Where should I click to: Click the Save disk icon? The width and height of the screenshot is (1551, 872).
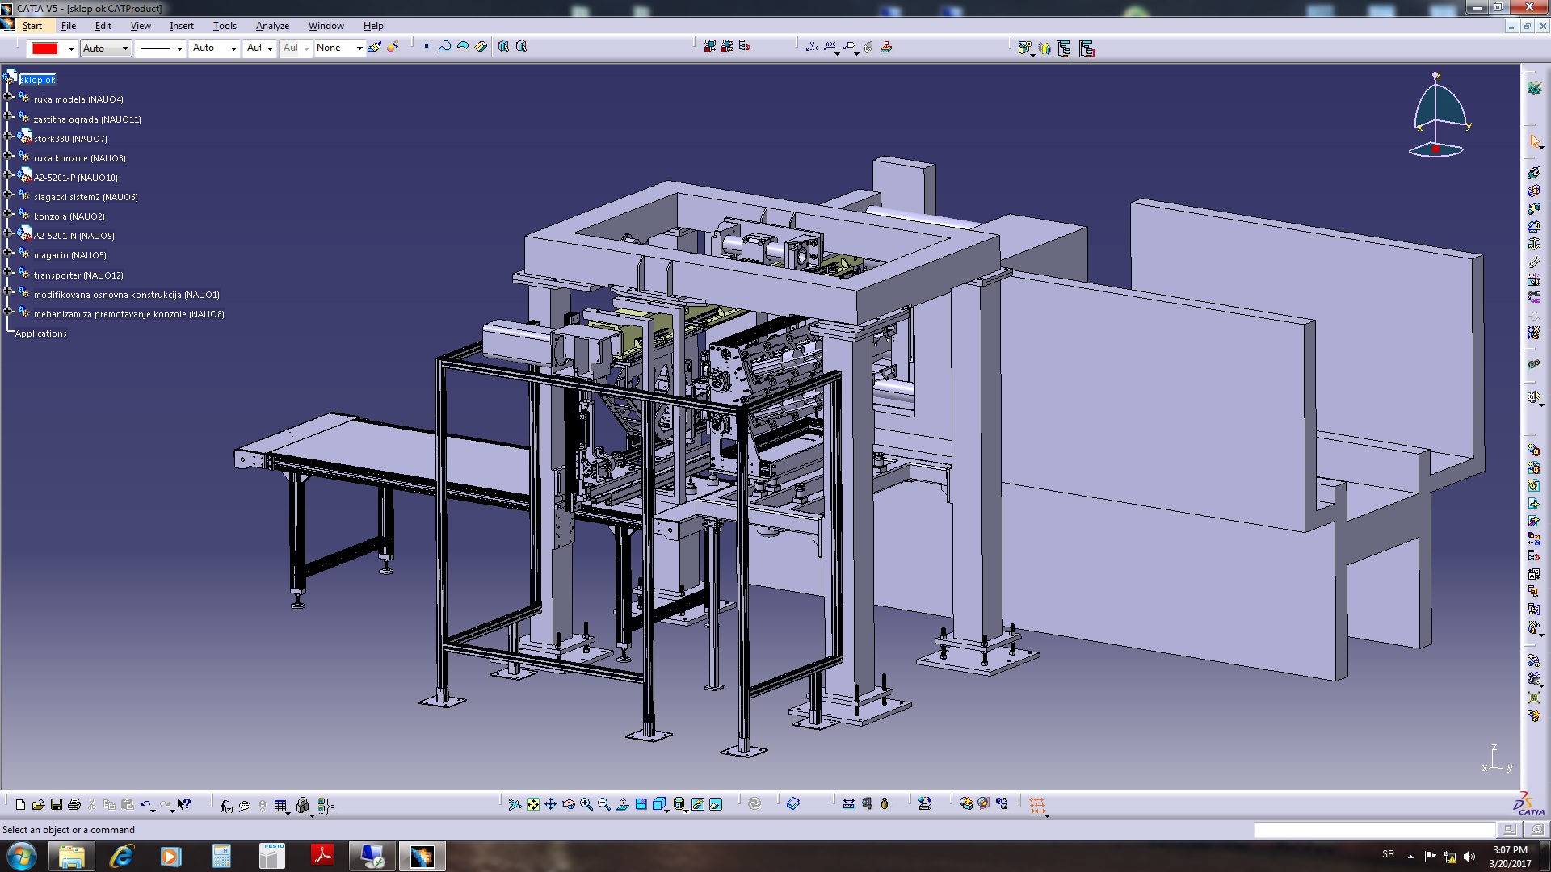(x=57, y=804)
